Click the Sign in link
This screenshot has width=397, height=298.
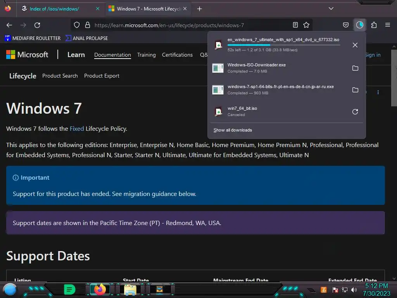point(373,55)
